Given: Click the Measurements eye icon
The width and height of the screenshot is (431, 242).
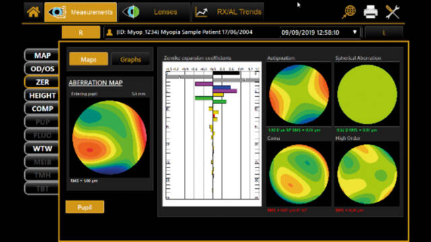Looking at the screenshot, I should pyautogui.click(x=57, y=12).
